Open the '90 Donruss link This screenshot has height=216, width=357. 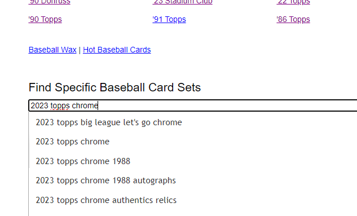click(50, 2)
